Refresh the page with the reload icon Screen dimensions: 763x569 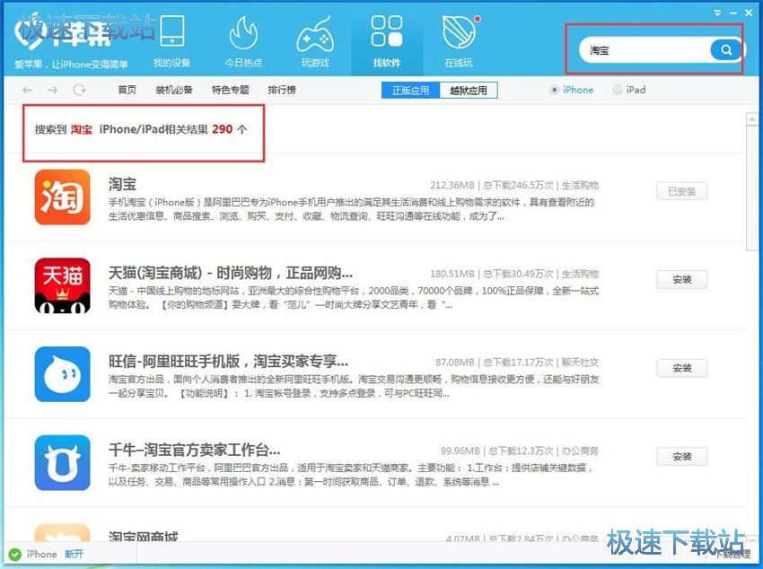point(79,90)
